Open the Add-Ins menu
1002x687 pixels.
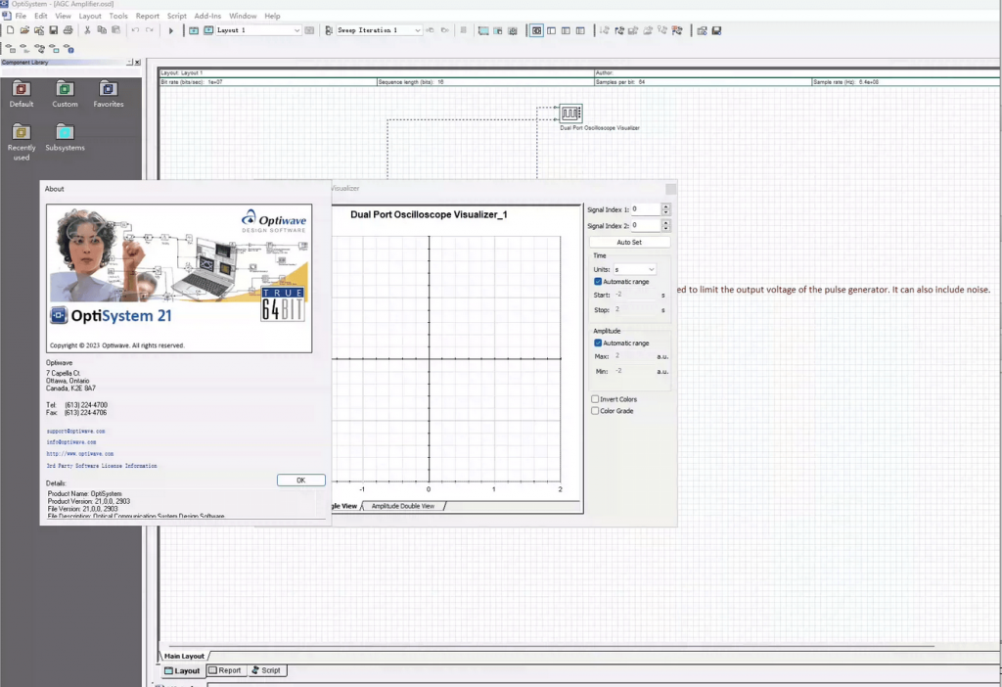click(207, 16)
